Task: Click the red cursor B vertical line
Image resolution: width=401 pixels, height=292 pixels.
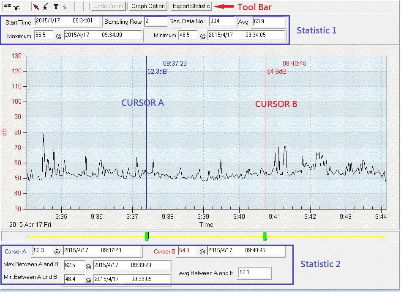Action: [266, 132]
